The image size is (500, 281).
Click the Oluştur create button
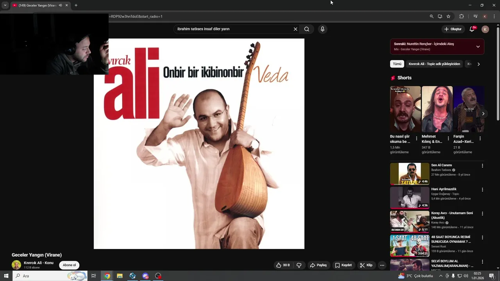coord(453,29)
